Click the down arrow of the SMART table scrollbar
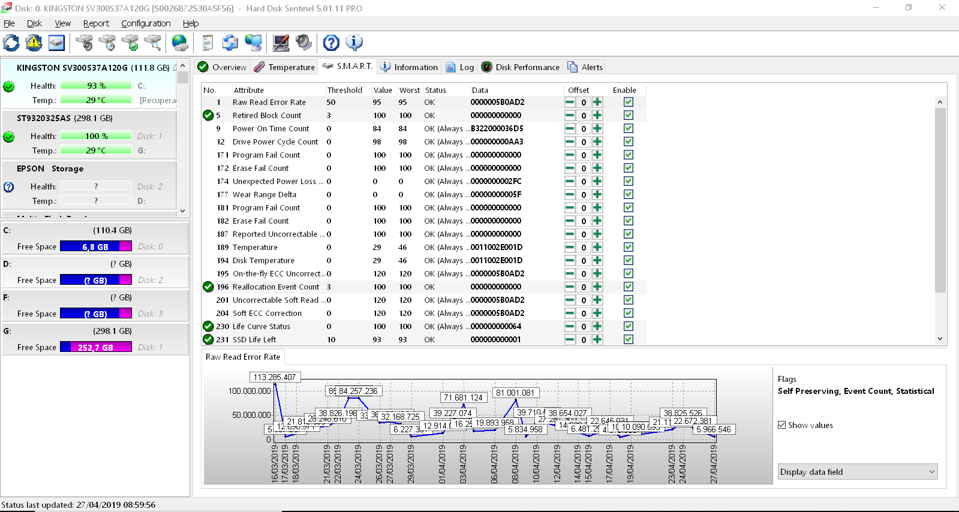 (940, 339)
